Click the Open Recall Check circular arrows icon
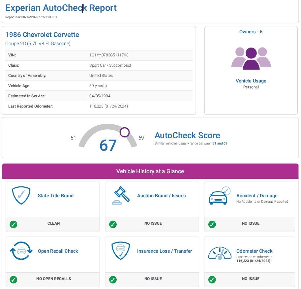 coord(21,251)
